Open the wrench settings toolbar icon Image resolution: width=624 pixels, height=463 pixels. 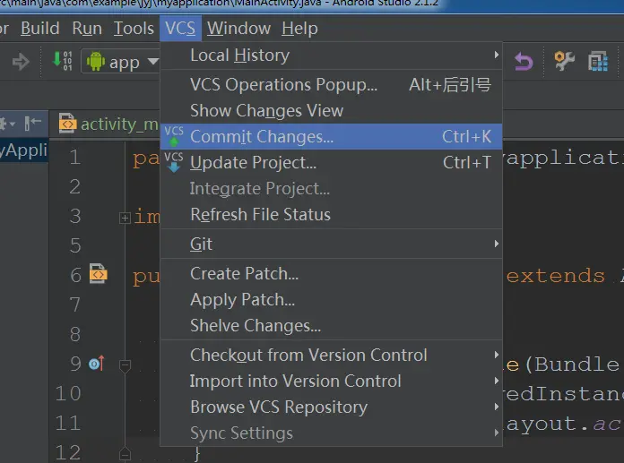coord(564,61)
